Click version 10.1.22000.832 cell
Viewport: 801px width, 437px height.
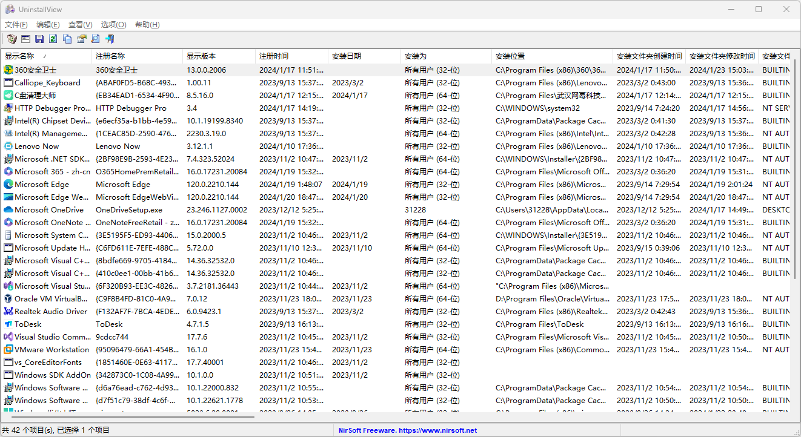pos(213,388)
